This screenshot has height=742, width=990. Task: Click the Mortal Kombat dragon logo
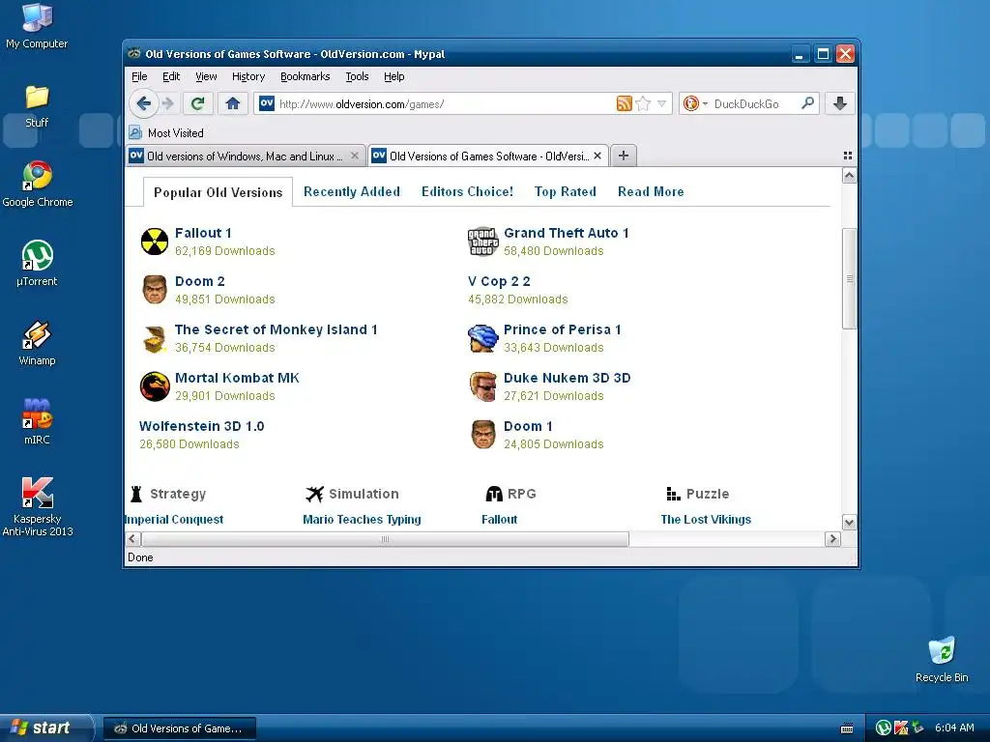[x=155, y=386]
